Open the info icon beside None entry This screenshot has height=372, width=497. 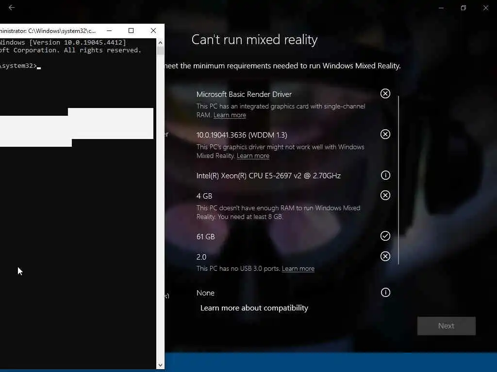pos(385,292)
